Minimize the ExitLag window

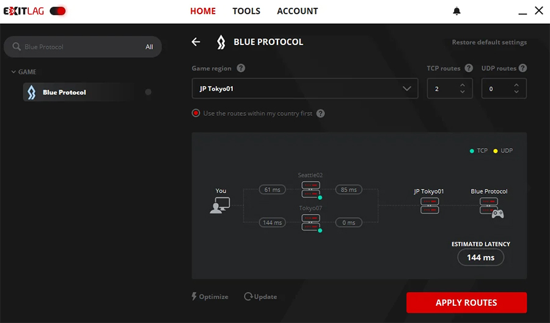[522, 13]
